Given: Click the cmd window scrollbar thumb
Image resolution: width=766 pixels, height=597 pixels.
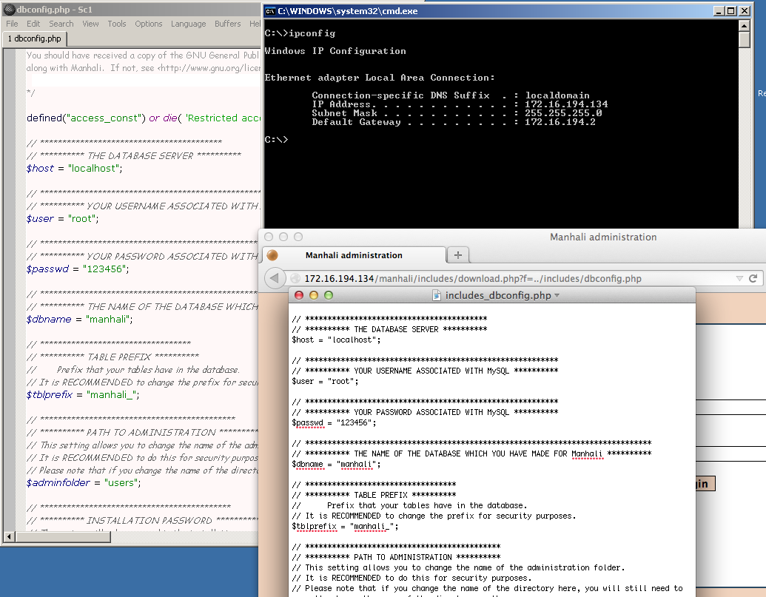Looking at the screenshot, I should pyautogui.click(x=744, y=39).
